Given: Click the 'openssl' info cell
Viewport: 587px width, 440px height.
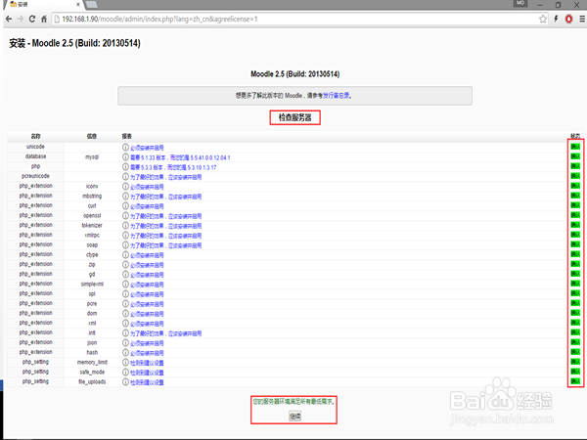Looking at the screenshot, I should pyautogui.click(x=92, y=216).
